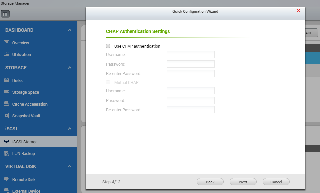Click the Storage Manager title text
This screenshot has width=320, height=193.
[x=15, y=3]
